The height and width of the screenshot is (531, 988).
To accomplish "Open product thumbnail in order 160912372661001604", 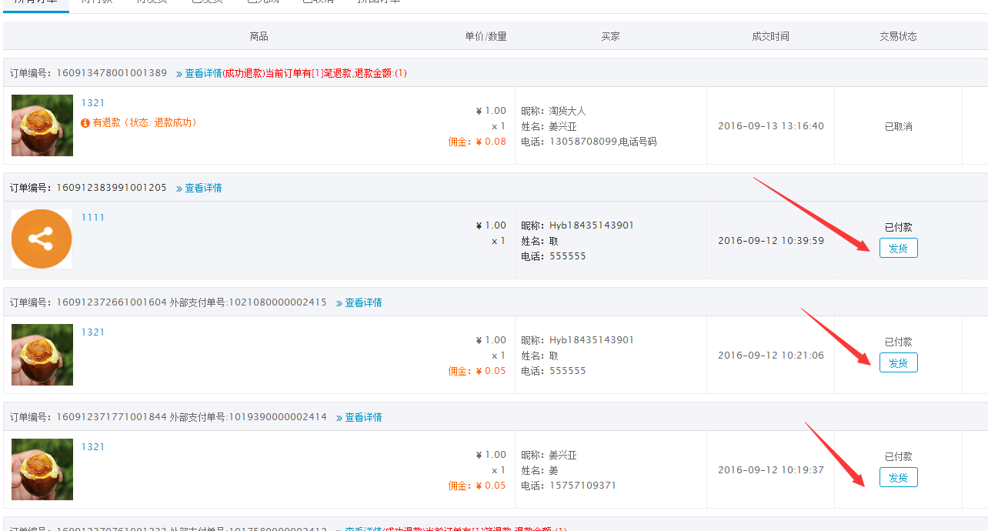I will [42, 355].
